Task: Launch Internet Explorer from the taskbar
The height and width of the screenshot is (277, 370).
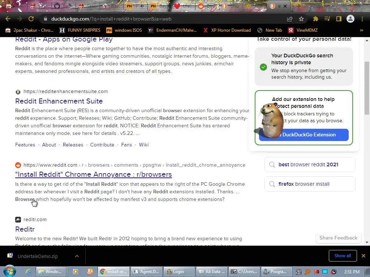Action: [x=28, y=272]
